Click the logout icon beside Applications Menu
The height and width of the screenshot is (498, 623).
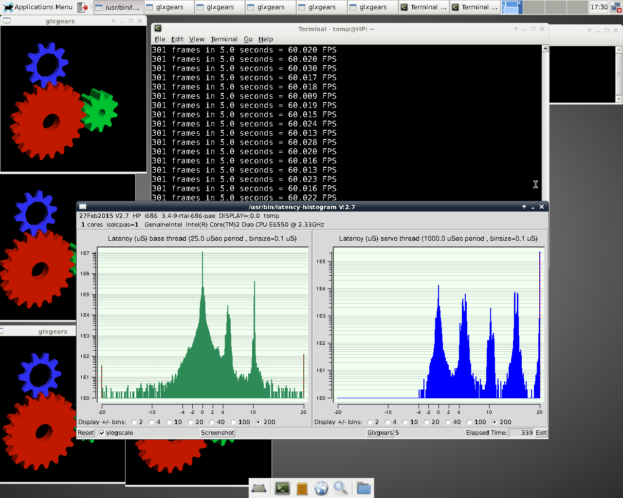(x=83, y=7)
